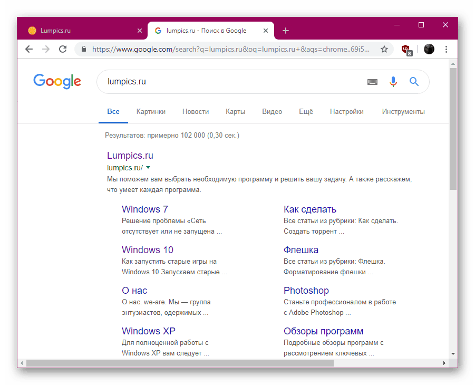Open the Windows 10 sitelink
The height and width of the screenshot is (385, 475).
(x=148, y=250)
